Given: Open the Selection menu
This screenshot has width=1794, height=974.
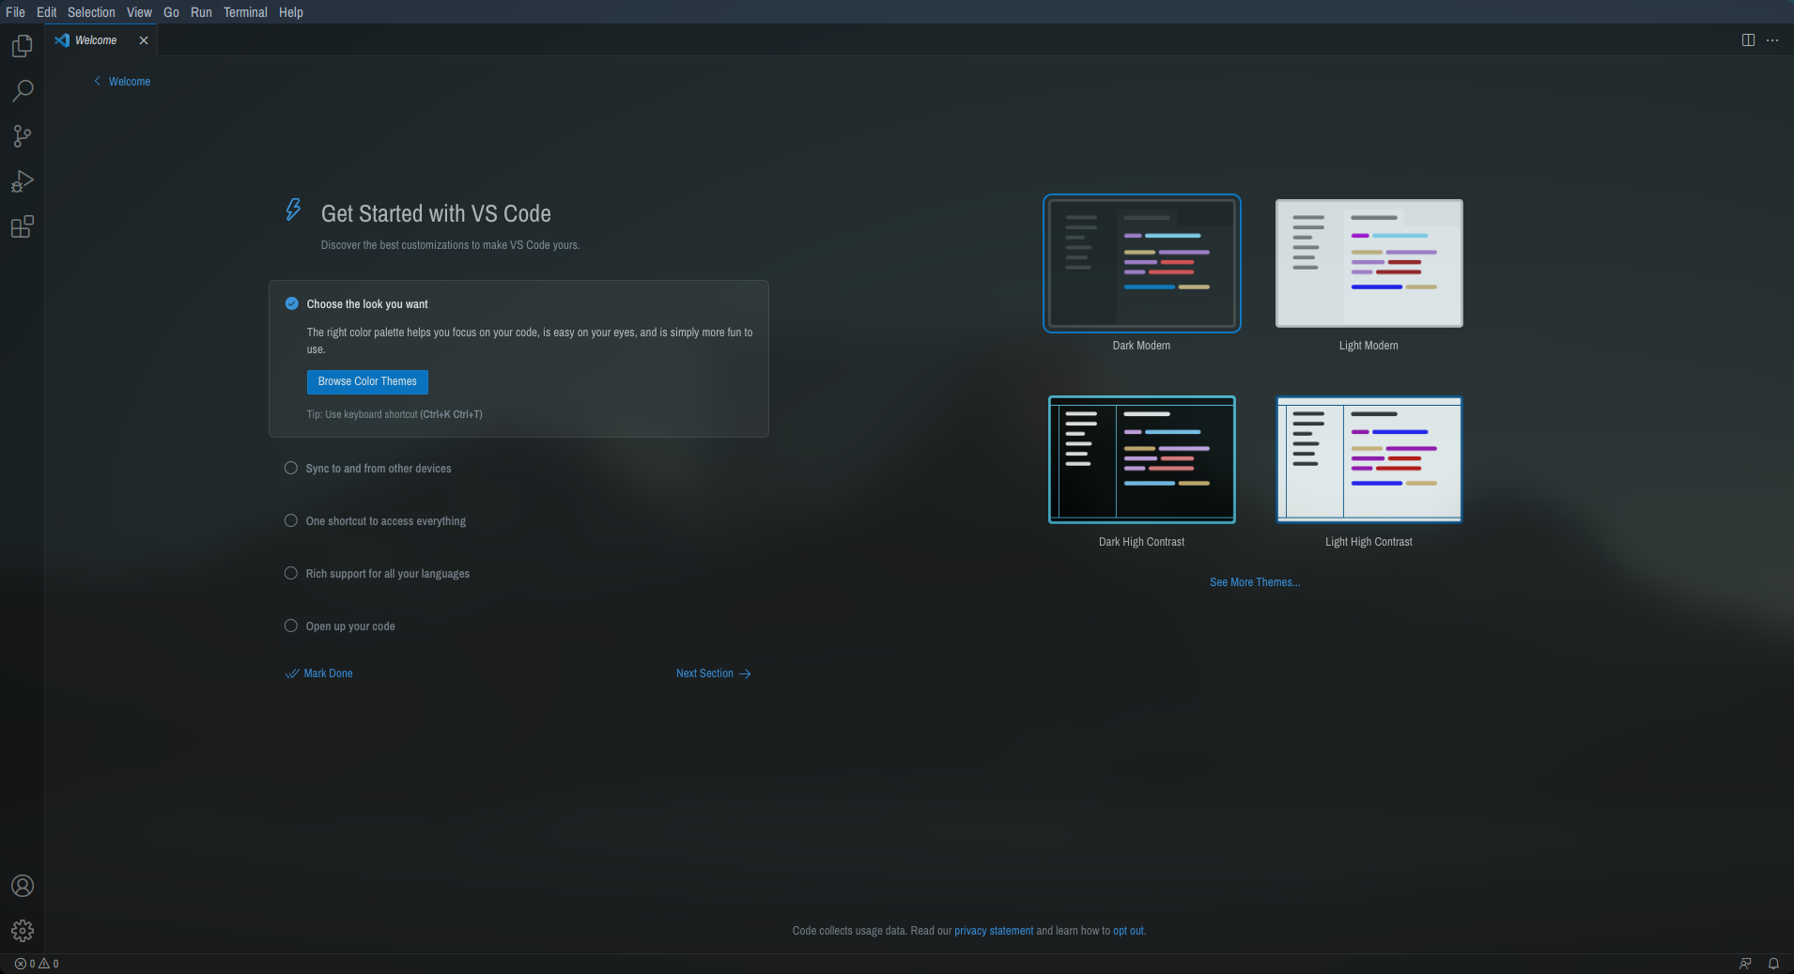Looking at the screenshot, I should pyautogui.click(x=91, y=12).
